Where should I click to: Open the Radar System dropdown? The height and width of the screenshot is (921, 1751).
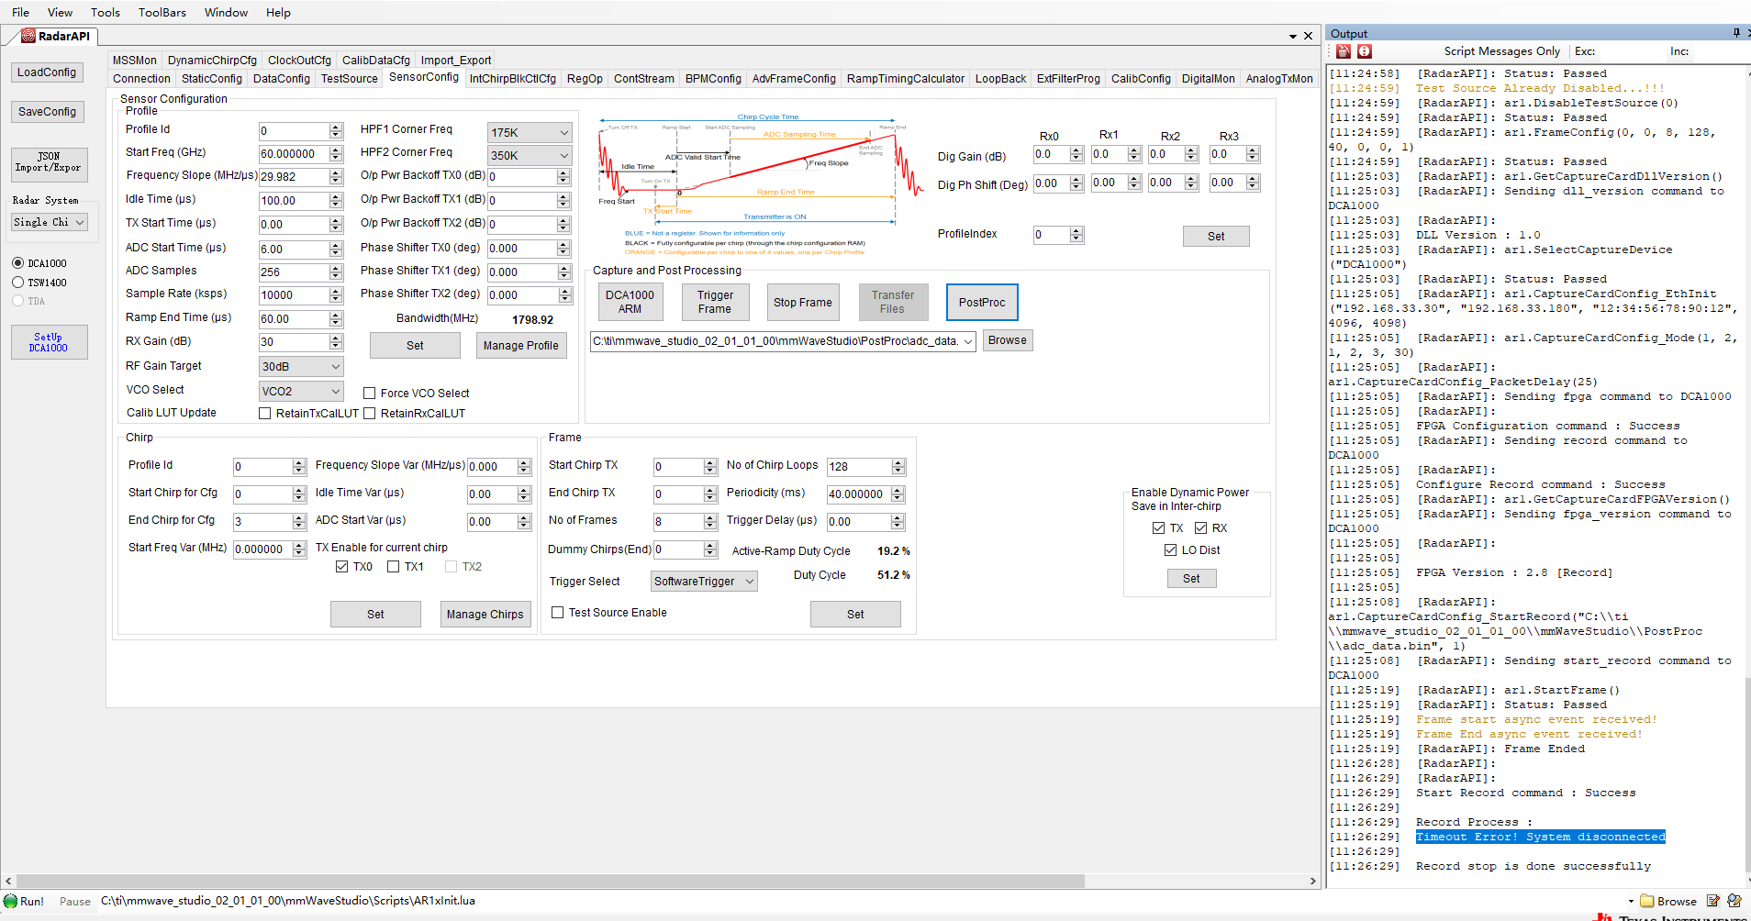pyautogui.click(x=50, y=222)
